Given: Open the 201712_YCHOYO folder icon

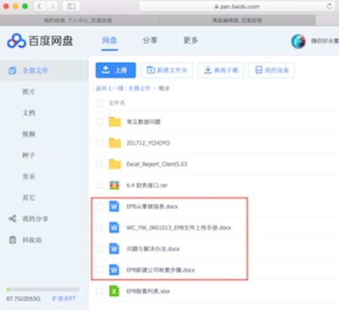Looking at the screenshot, I should coord(114,143).
